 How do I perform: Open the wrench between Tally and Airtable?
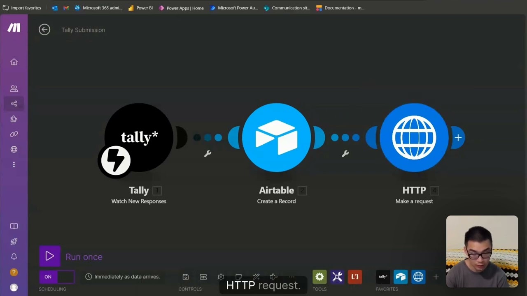pos(208,153)
